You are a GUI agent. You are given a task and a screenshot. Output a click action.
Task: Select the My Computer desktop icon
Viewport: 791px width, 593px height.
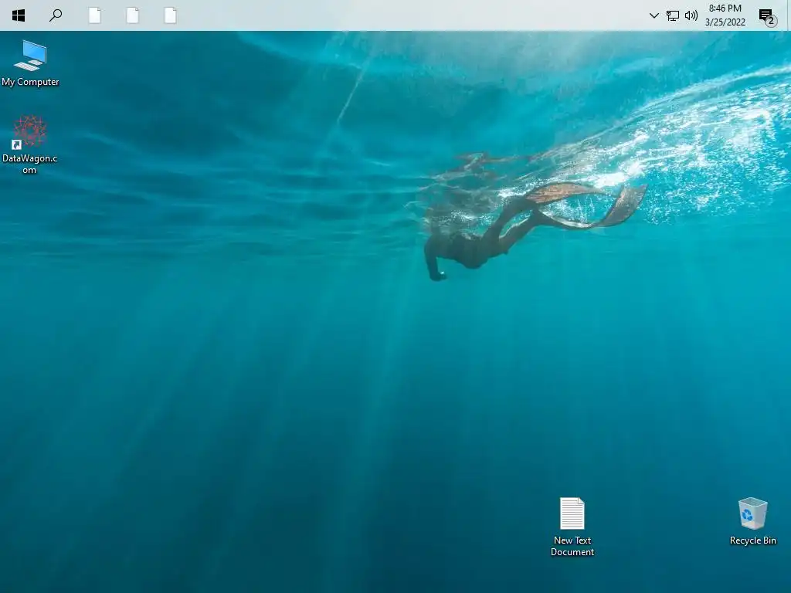tap(30, 63)
